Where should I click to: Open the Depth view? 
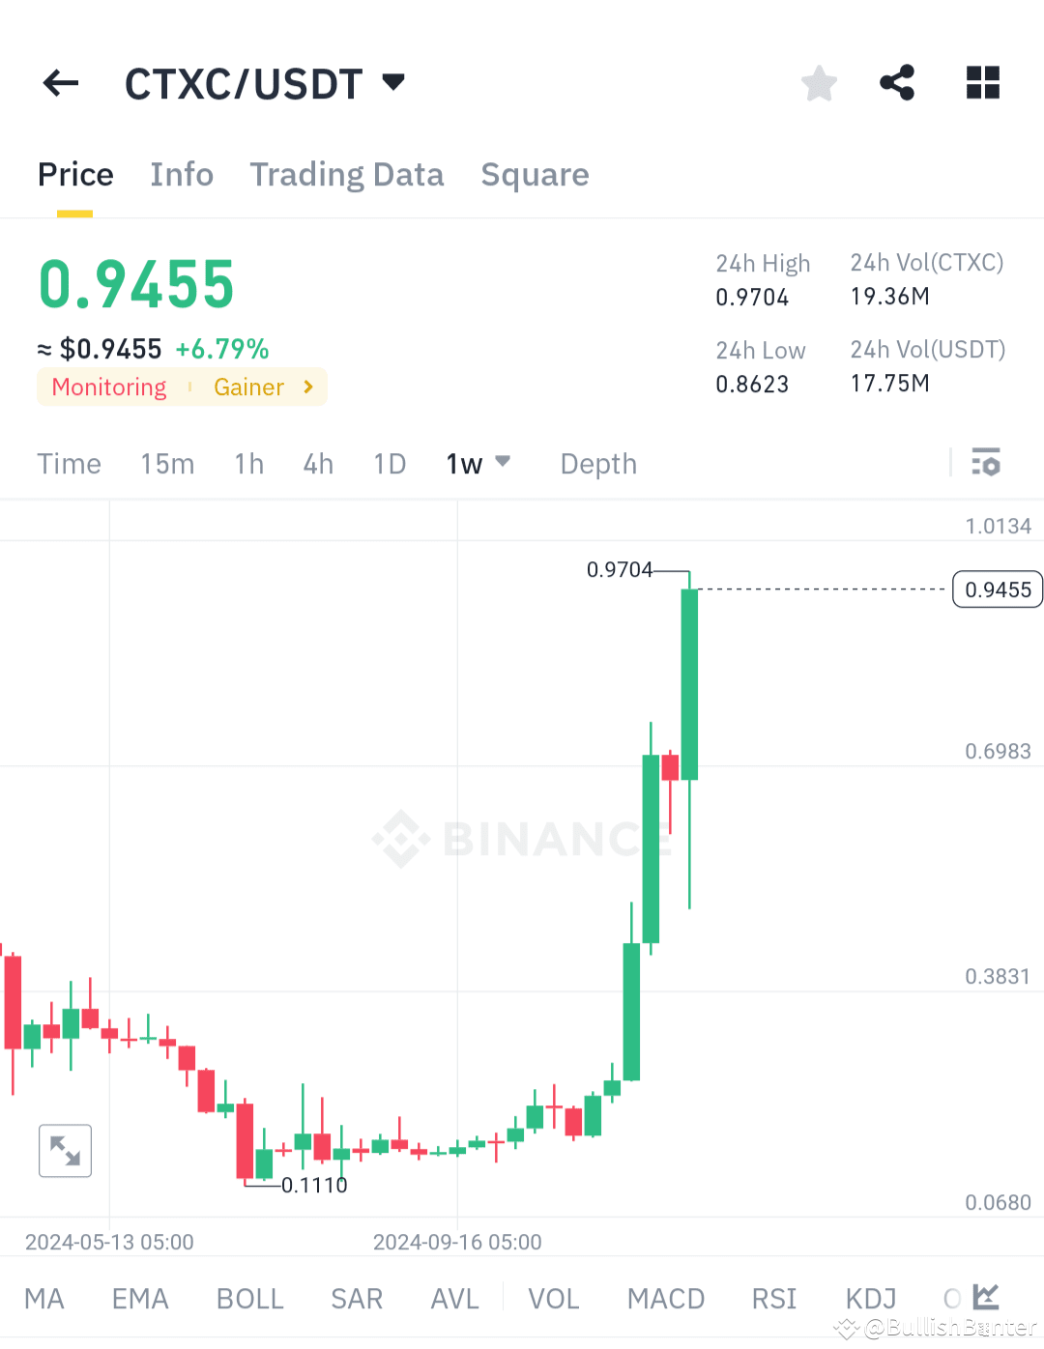(x=597, y=463)
